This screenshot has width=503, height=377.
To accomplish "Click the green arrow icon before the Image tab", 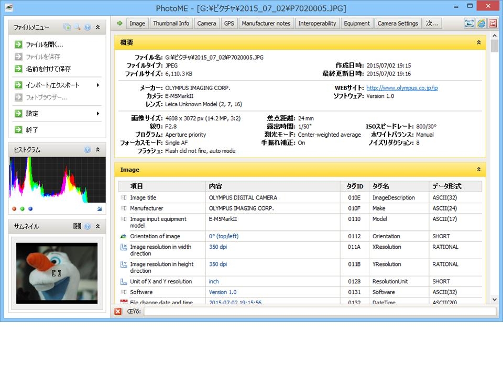I will 119,23.
